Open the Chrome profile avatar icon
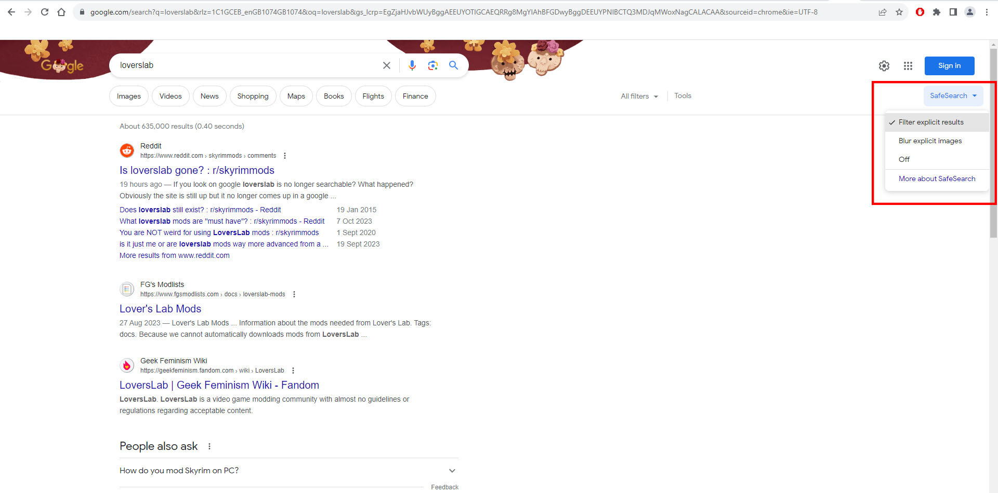The image size is (998, 493). pyautogui.click(x=970, y=12)
